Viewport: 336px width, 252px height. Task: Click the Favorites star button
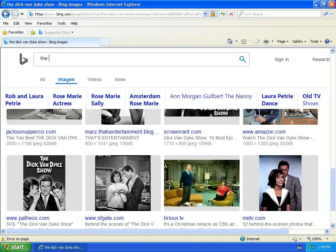pos(13,32)
